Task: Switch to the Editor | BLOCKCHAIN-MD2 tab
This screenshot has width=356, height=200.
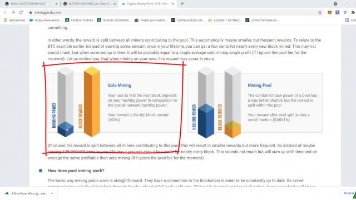Action: coord(28,4)
